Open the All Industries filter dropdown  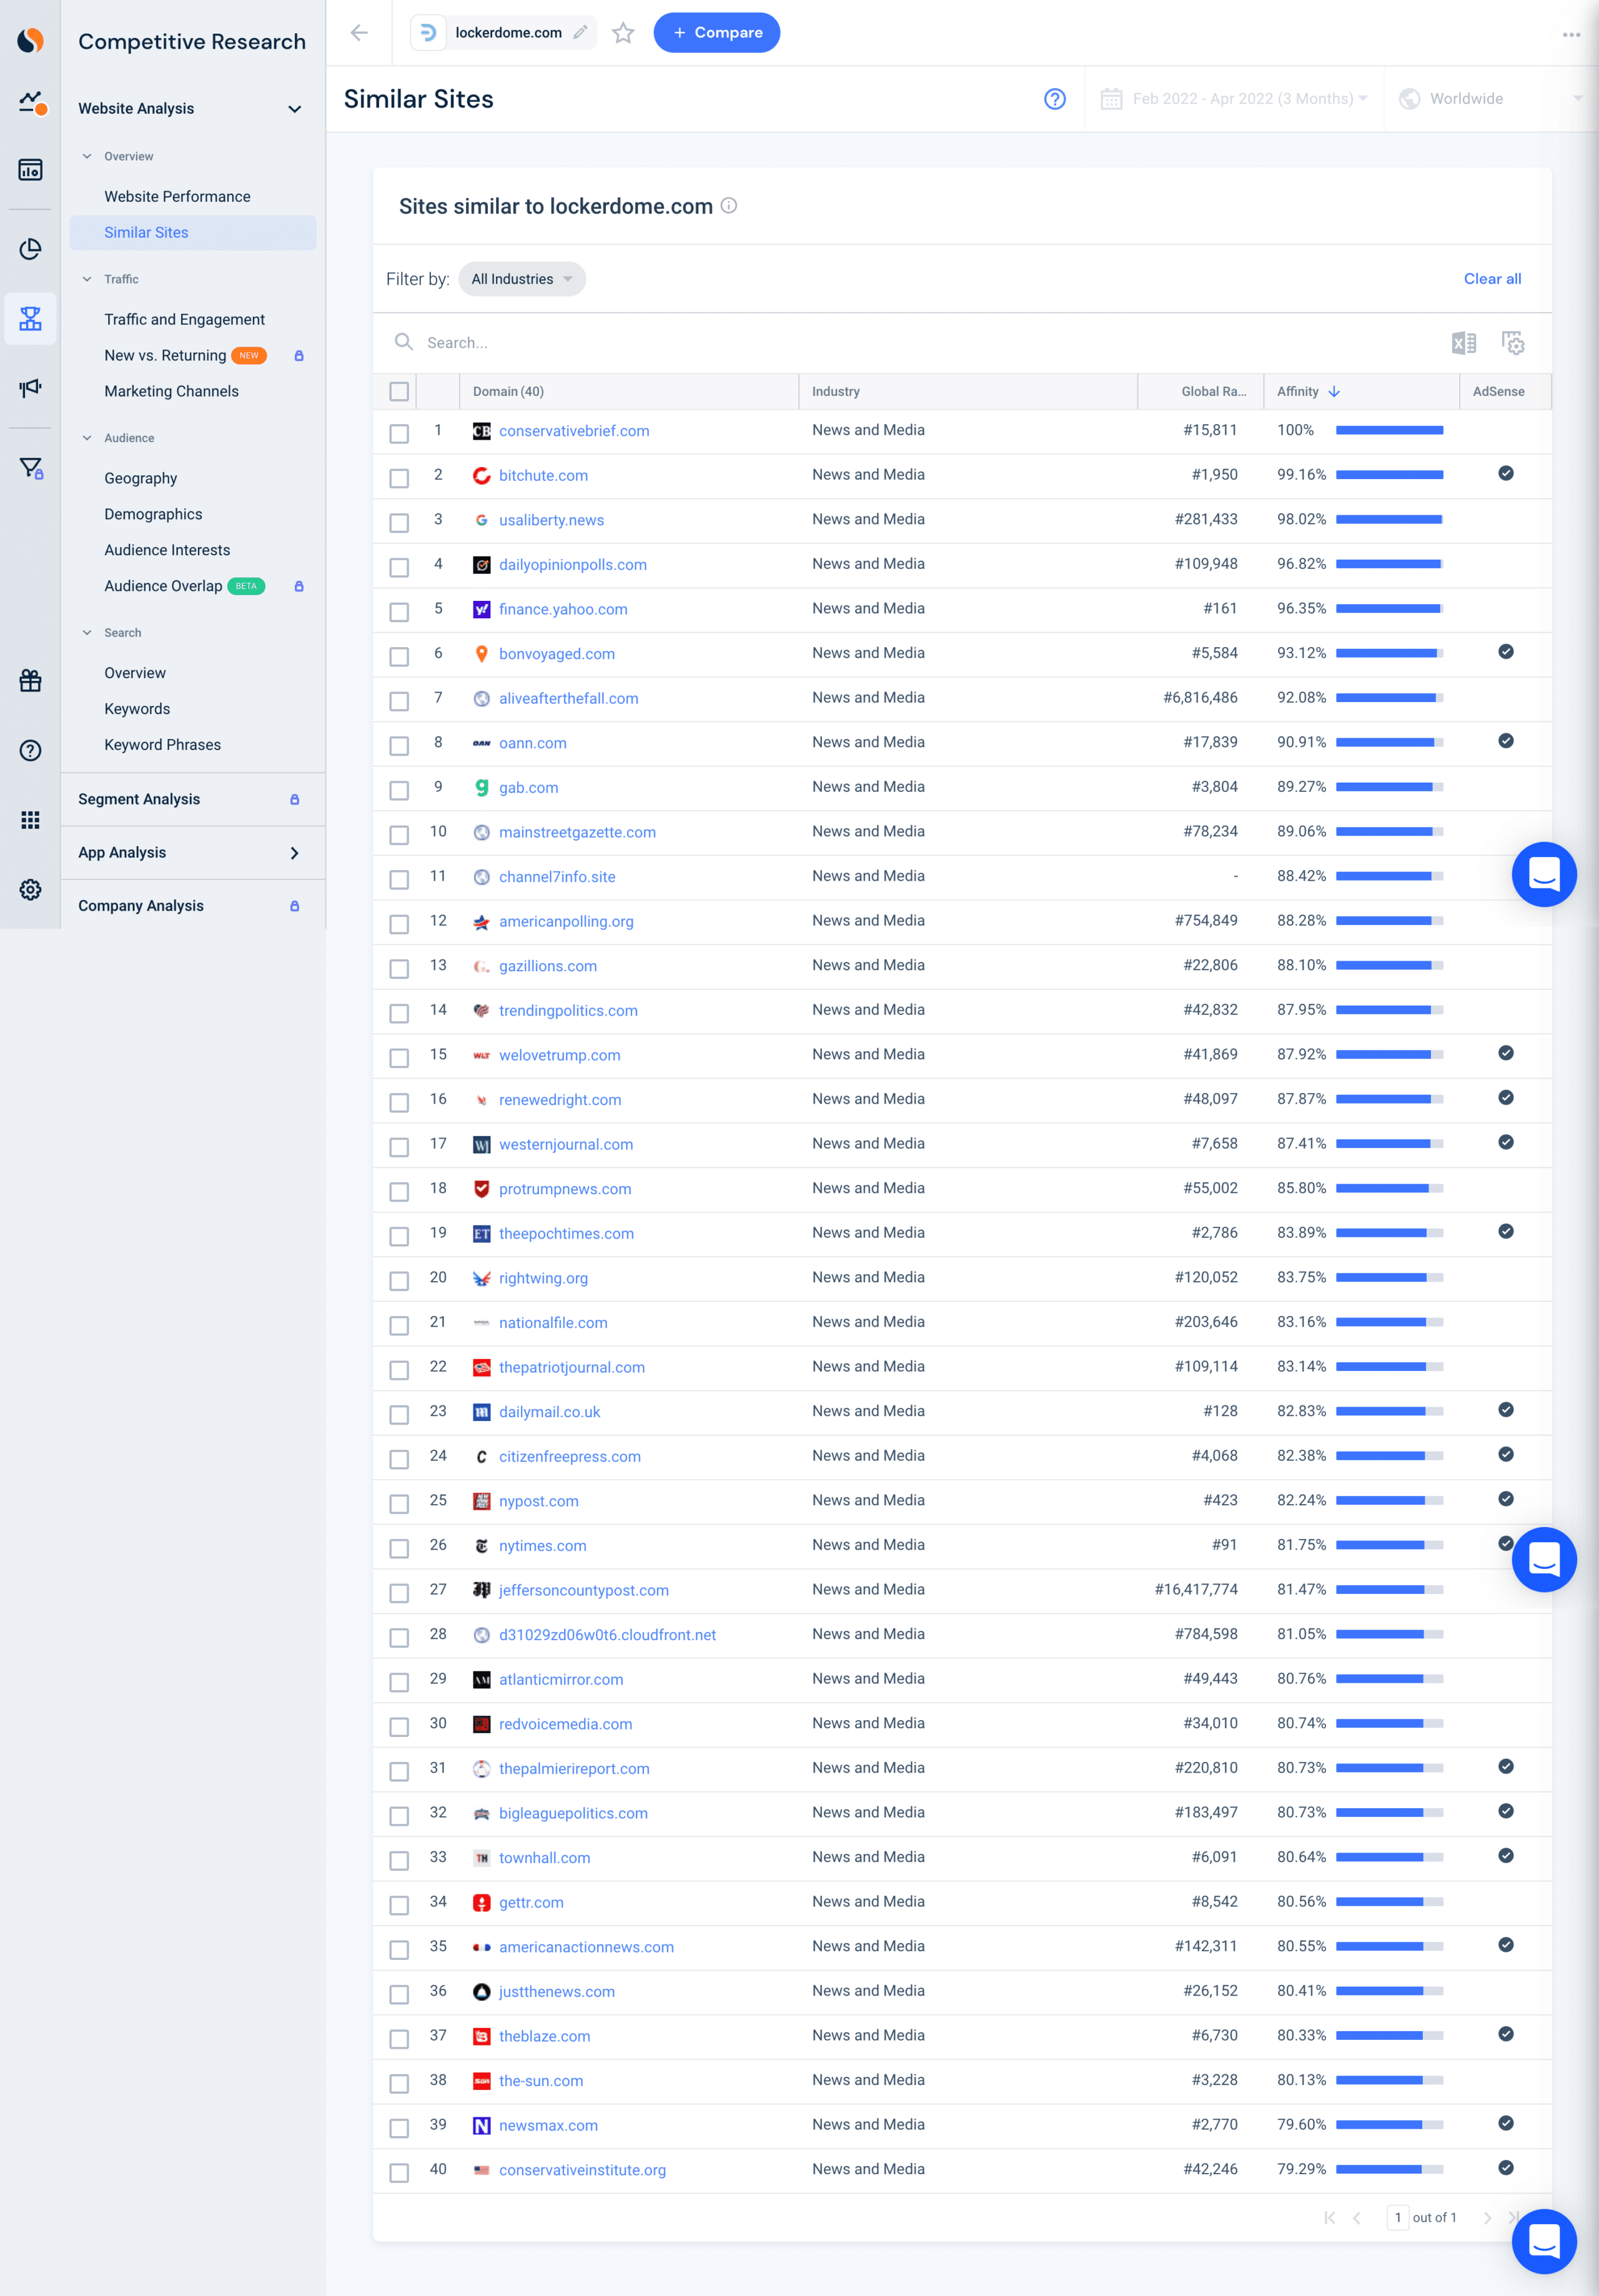tap(522, 279)
